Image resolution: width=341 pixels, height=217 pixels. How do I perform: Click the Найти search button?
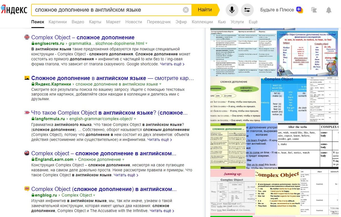point(205,10)
